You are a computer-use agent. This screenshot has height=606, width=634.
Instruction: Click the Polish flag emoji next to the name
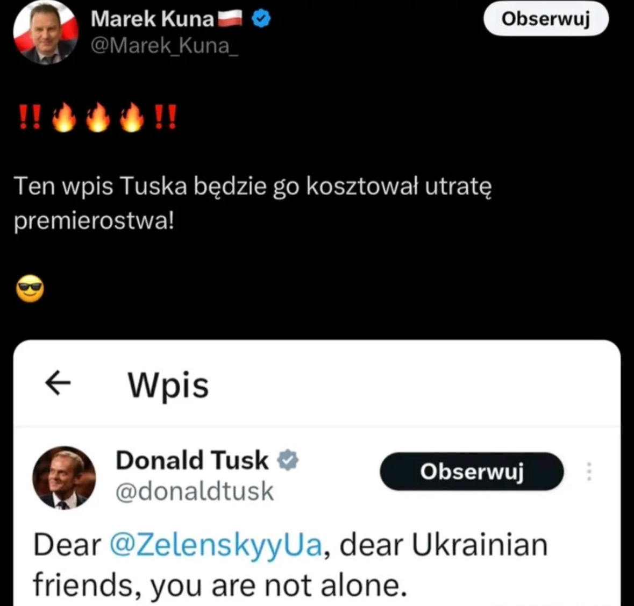[x=230, y=19]
